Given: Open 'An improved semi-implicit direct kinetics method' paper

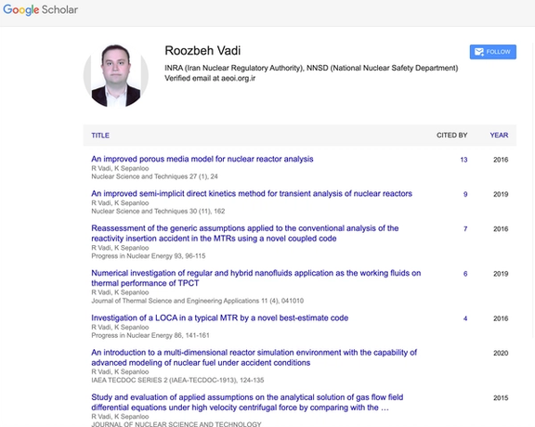Looking at the screenshot, I should point(252,193).
